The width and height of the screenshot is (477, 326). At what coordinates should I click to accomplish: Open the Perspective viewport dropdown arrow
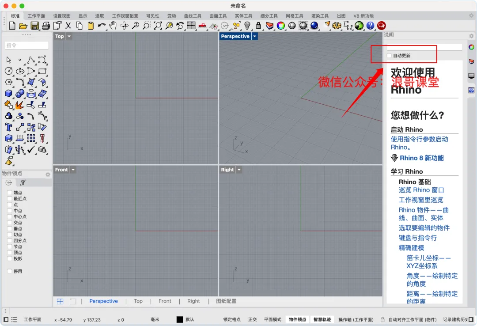(255, 36)
